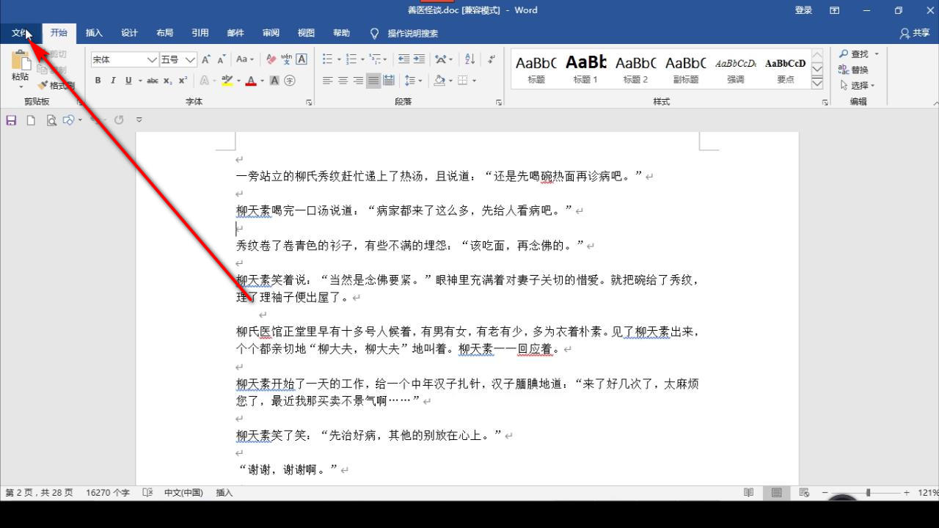This screenshot has width=939, height=528.
Task: Enable justified text alignment
Action: pos(373,81)
